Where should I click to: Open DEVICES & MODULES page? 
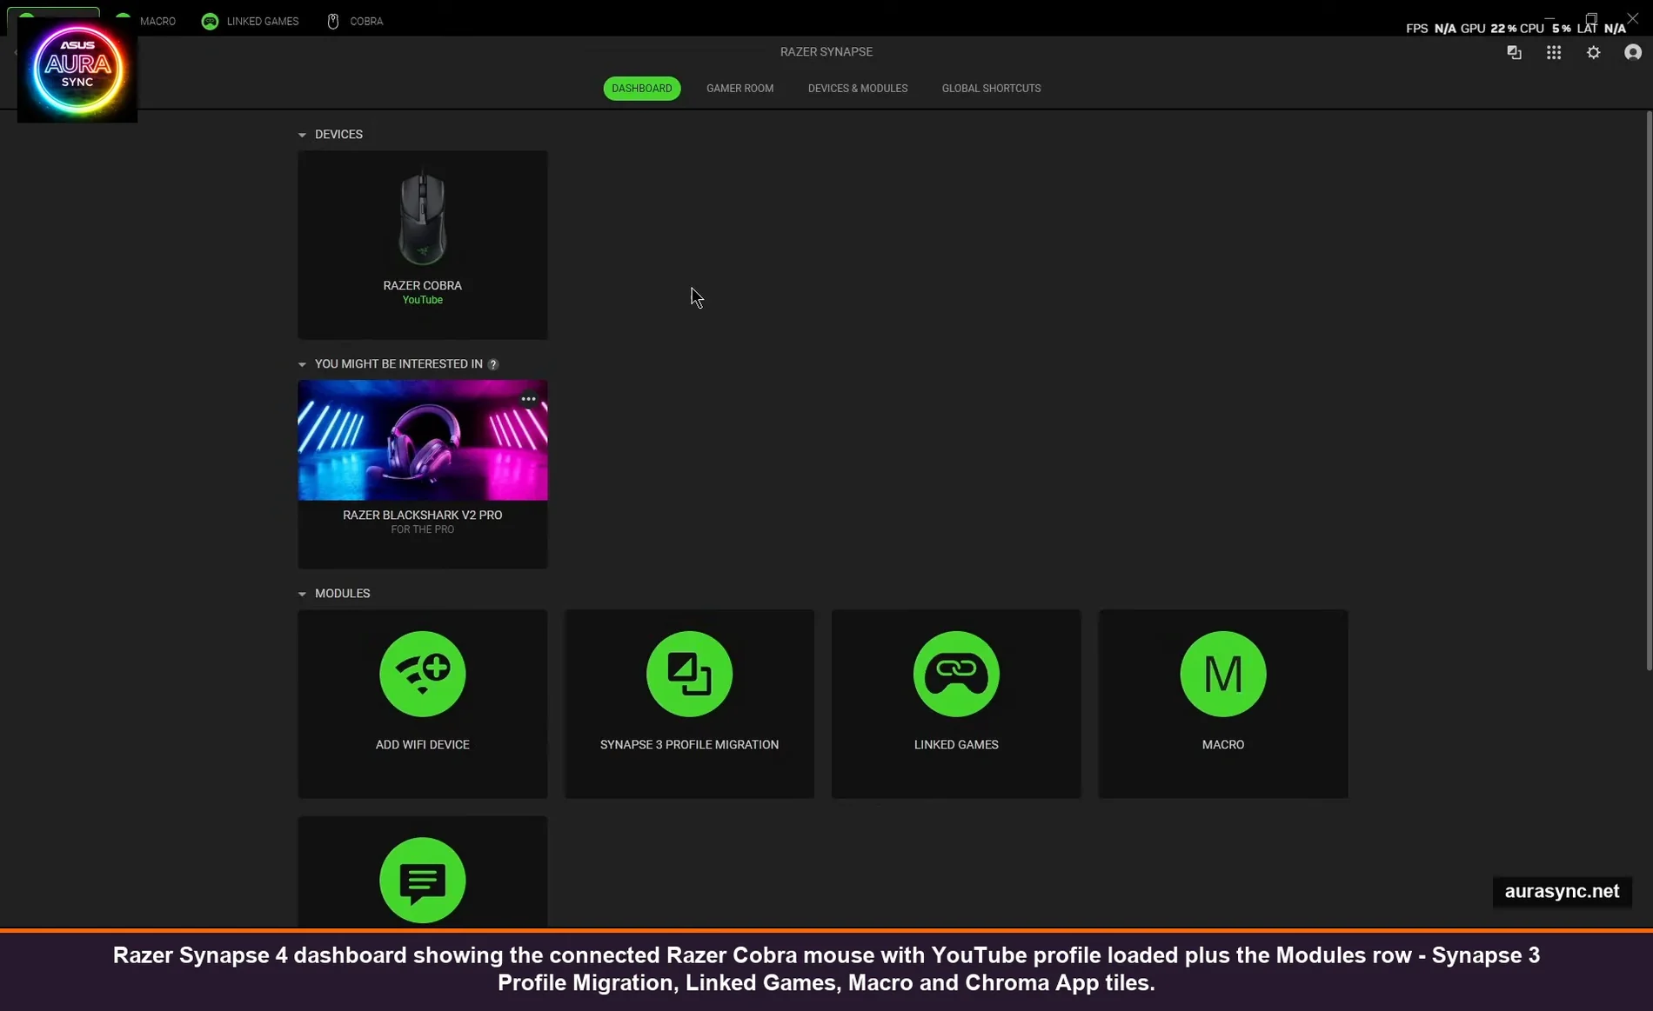click(x=857, y=88)
